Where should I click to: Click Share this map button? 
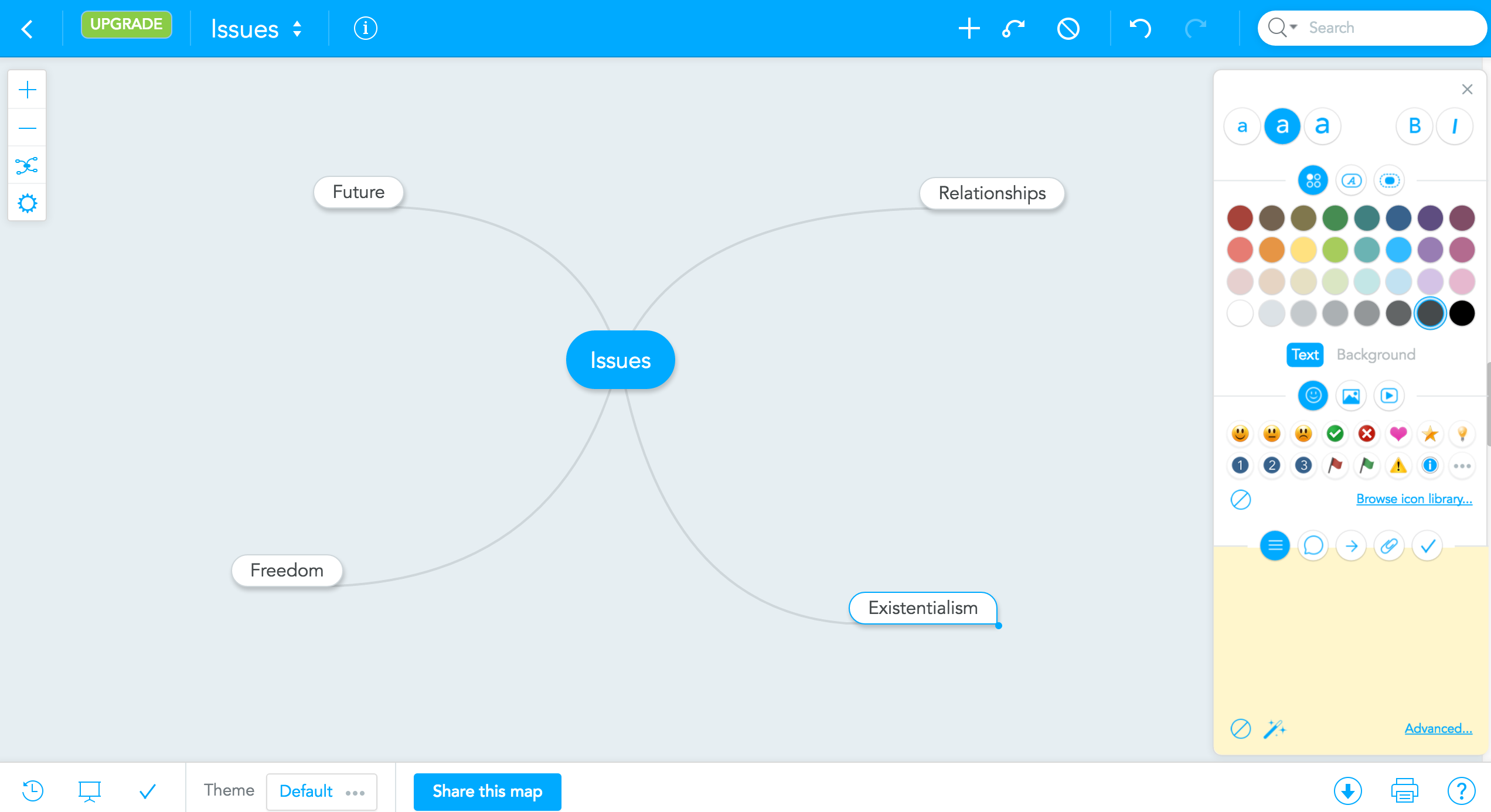click(487, 790)
